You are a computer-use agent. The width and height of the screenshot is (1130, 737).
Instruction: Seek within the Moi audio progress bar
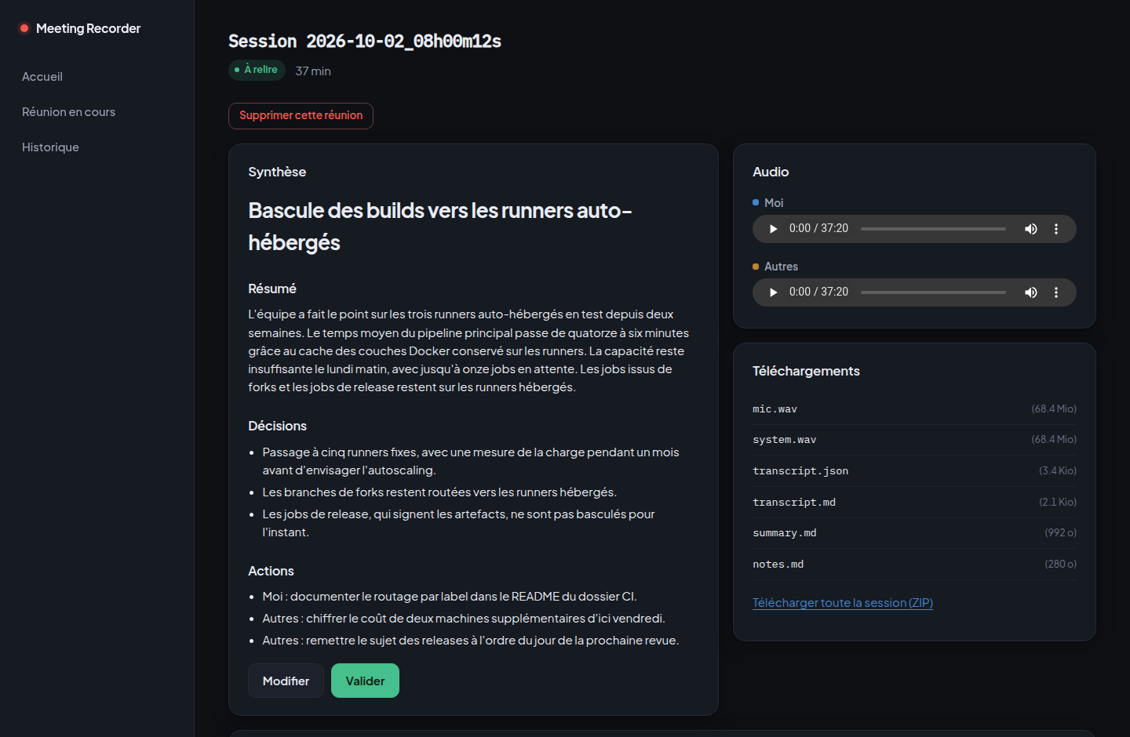point(933,229)
